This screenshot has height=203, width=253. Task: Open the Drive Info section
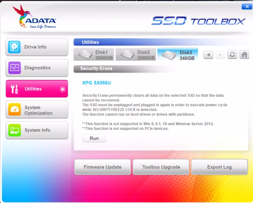coord(37,47)
